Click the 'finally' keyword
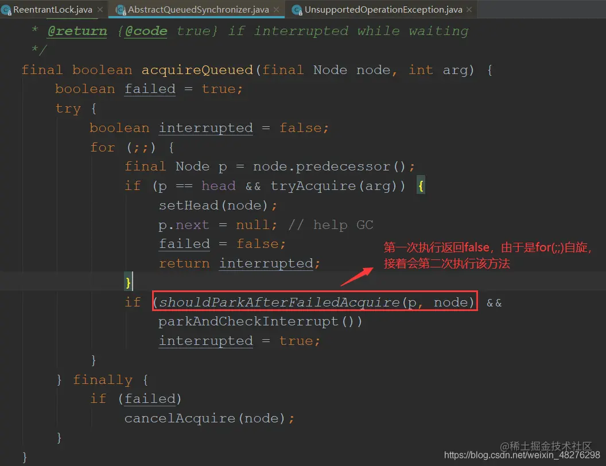 point(102,379)
